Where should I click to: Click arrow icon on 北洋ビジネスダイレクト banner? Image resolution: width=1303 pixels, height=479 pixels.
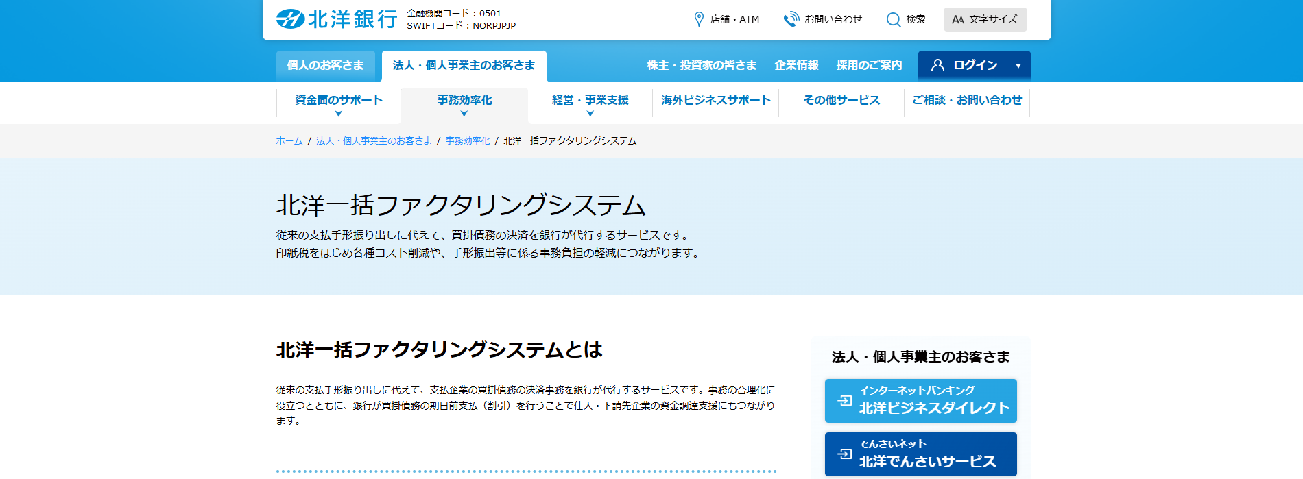pos(845,400)
